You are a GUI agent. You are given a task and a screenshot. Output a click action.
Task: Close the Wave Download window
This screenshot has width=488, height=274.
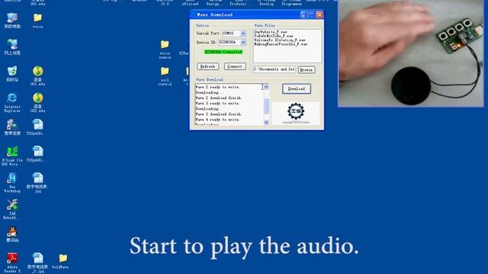click(x=319, y=14)
